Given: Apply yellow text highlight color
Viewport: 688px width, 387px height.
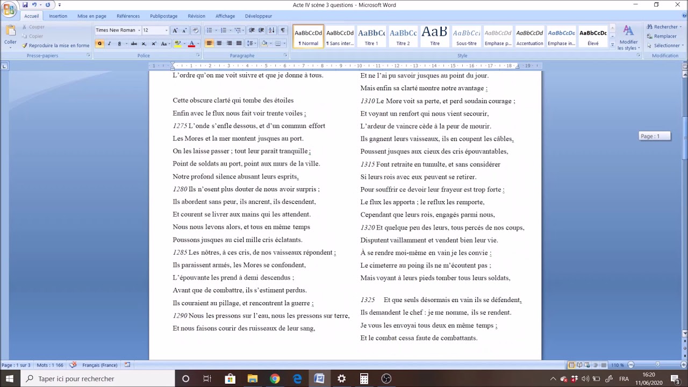Looking at the screenshot, I should click(177, 44).
